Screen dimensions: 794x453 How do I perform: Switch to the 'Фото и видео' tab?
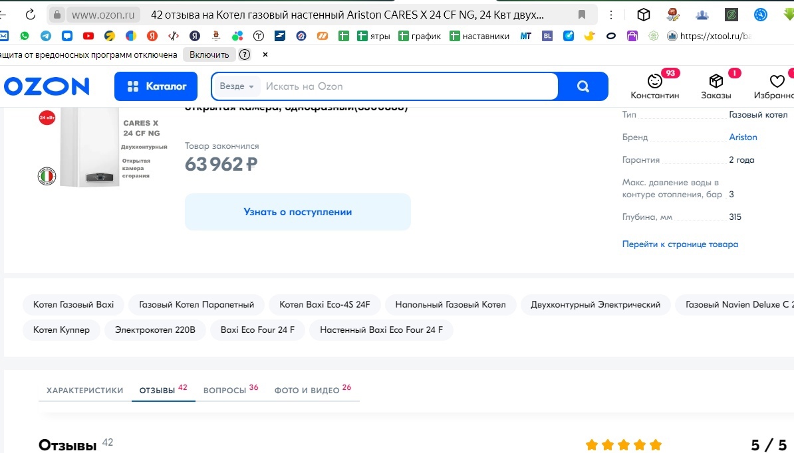pyautogui.click(x=313, y=389)
